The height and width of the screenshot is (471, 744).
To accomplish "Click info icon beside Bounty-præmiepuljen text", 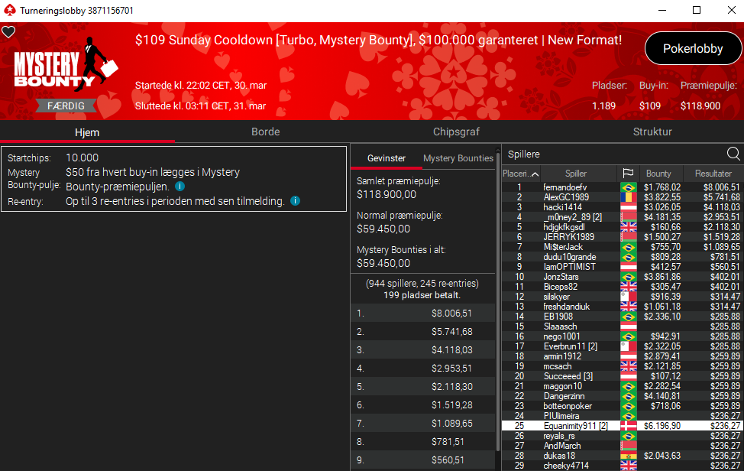I will pos(180,186).
